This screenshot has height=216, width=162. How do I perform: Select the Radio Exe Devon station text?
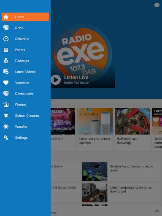click(77, 83)
